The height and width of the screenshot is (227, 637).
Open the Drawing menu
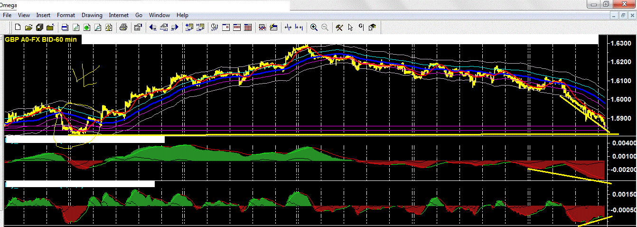[x=92, y=15]
